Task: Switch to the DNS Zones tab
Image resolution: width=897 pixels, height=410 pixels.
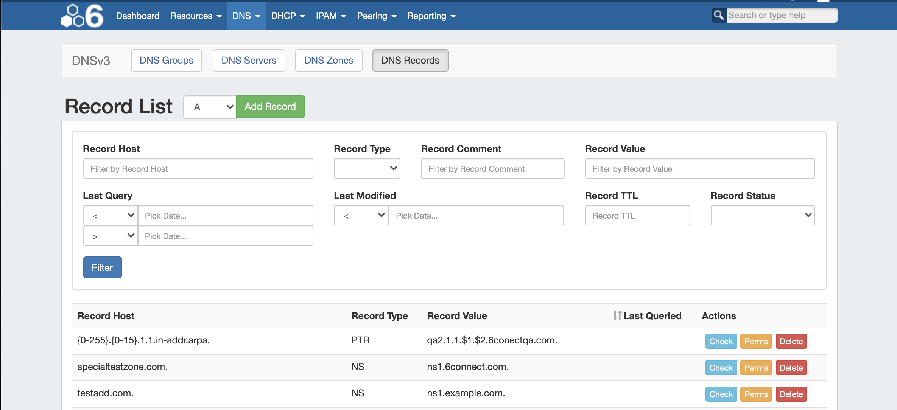Action: click(329, 61)
